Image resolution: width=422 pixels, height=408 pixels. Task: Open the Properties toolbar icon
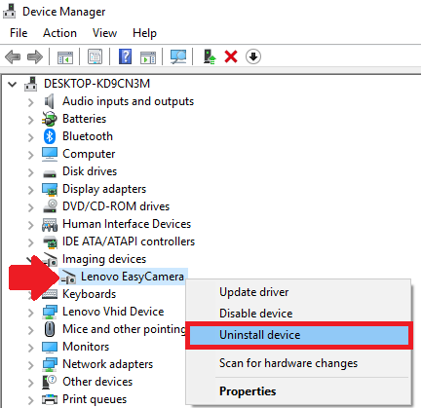point(95,57)
